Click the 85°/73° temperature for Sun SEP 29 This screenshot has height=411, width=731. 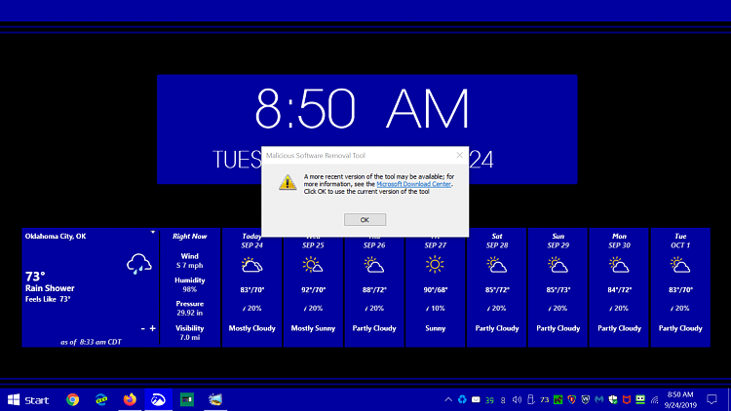[558, 290]
